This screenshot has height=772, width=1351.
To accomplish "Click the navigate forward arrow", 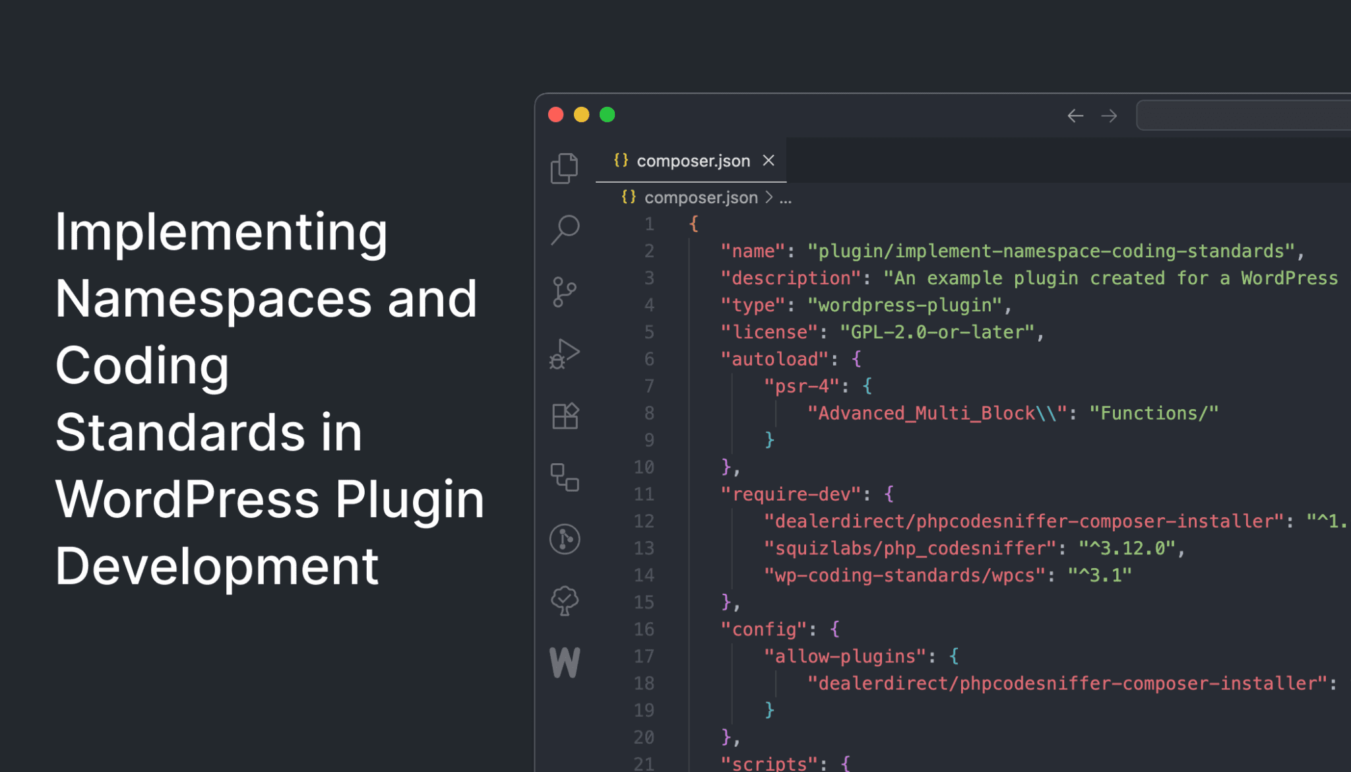I will [x=1110, y=115].
